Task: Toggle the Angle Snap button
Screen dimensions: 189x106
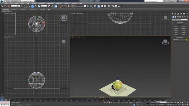Action: 63,6
